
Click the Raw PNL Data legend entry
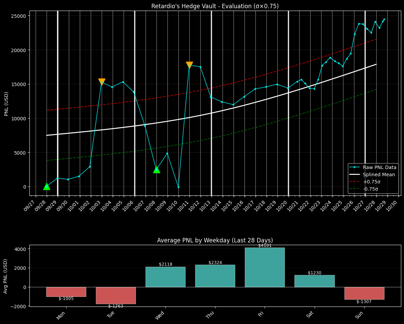[379, 167]
